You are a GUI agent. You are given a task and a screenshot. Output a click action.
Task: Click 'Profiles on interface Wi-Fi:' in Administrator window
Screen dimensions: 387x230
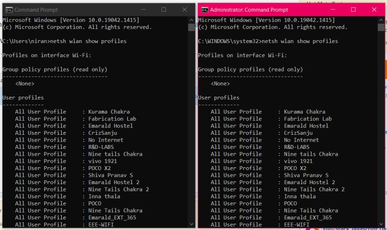[242, 55]
